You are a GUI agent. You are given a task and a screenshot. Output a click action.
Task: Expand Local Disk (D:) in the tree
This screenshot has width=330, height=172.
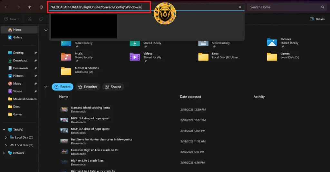point(6,145)
